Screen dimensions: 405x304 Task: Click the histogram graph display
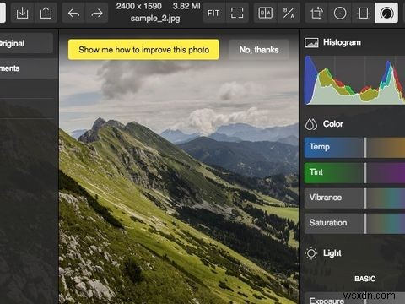(x=354, y=80)
